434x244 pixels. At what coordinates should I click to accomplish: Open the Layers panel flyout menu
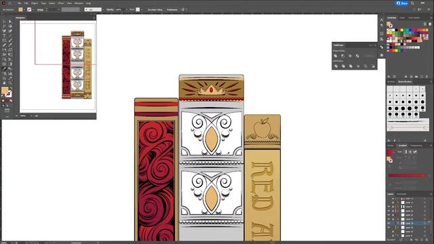(431, 195)
